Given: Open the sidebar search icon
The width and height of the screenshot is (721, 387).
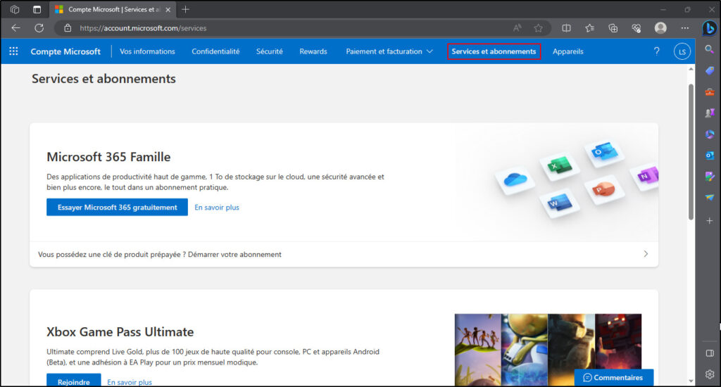Looking at the screenshot, I should (x=710, y=49).
